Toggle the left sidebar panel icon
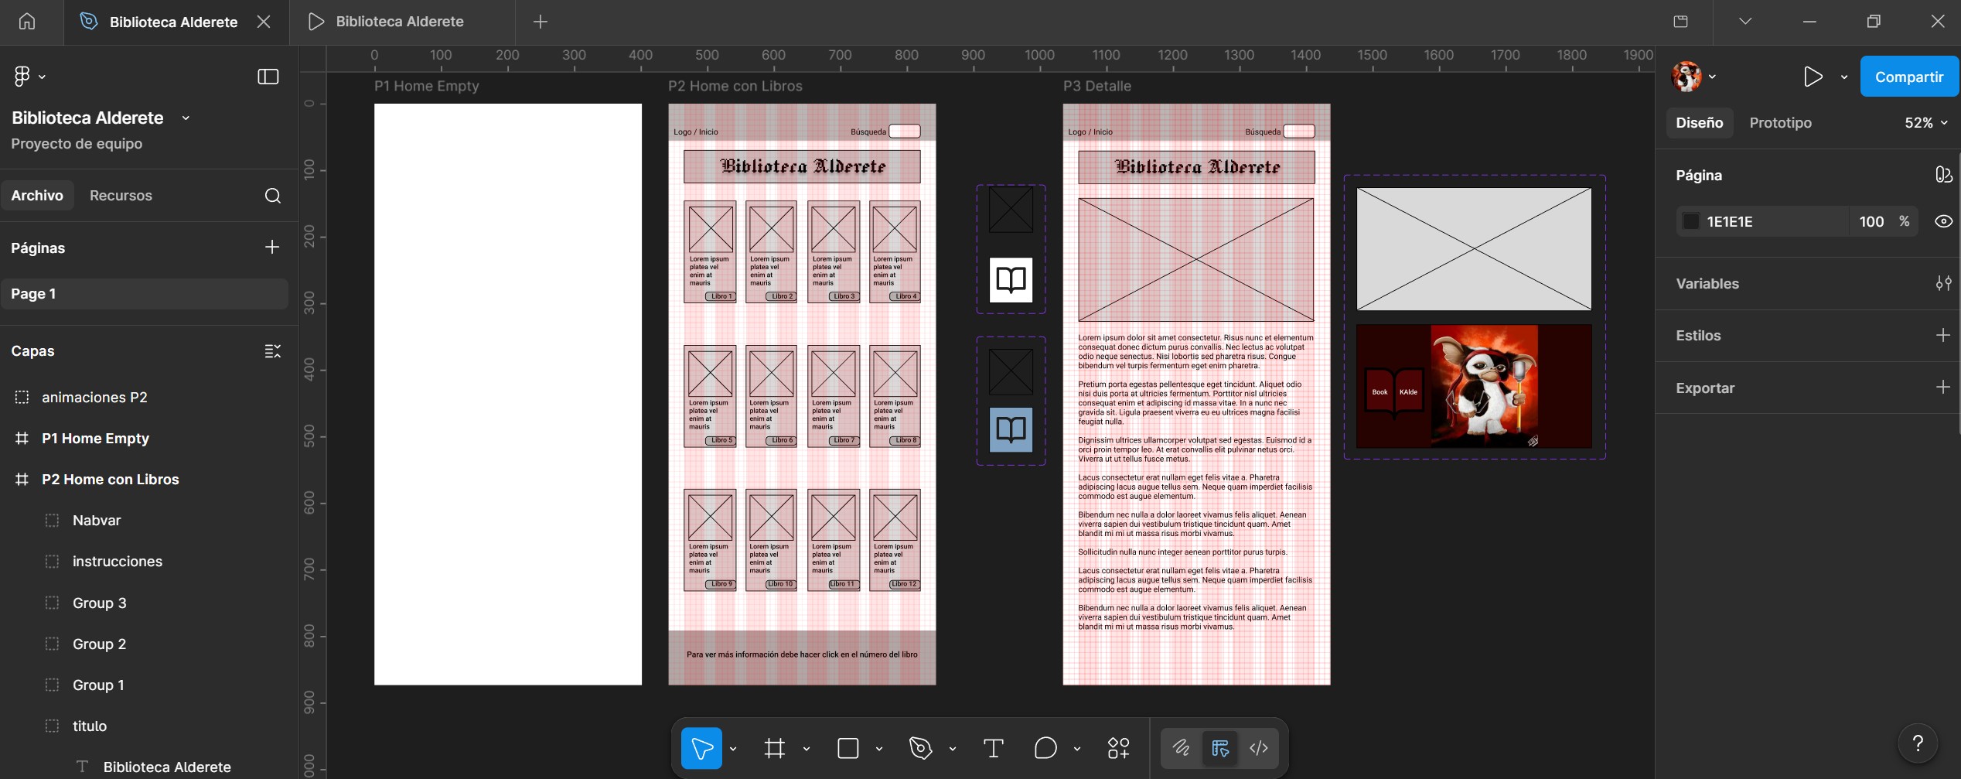Image resolution: width=1961 pixels, height=779 pixels. 268,77
